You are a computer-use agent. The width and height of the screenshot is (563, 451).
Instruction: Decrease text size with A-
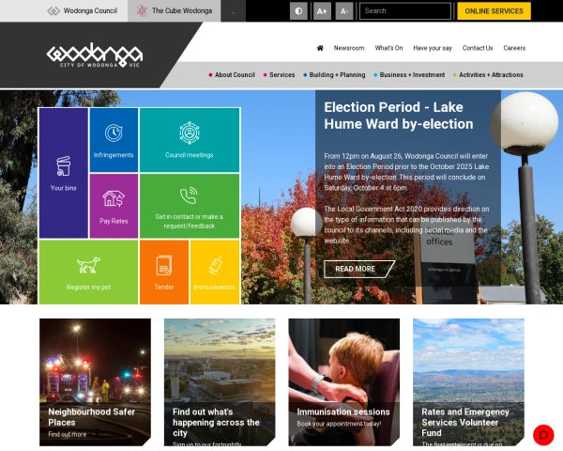344,11
